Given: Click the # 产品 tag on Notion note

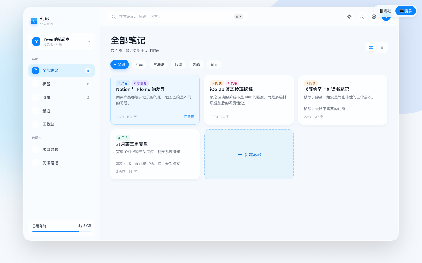Looking at the screenshot, I should point(123,83).
